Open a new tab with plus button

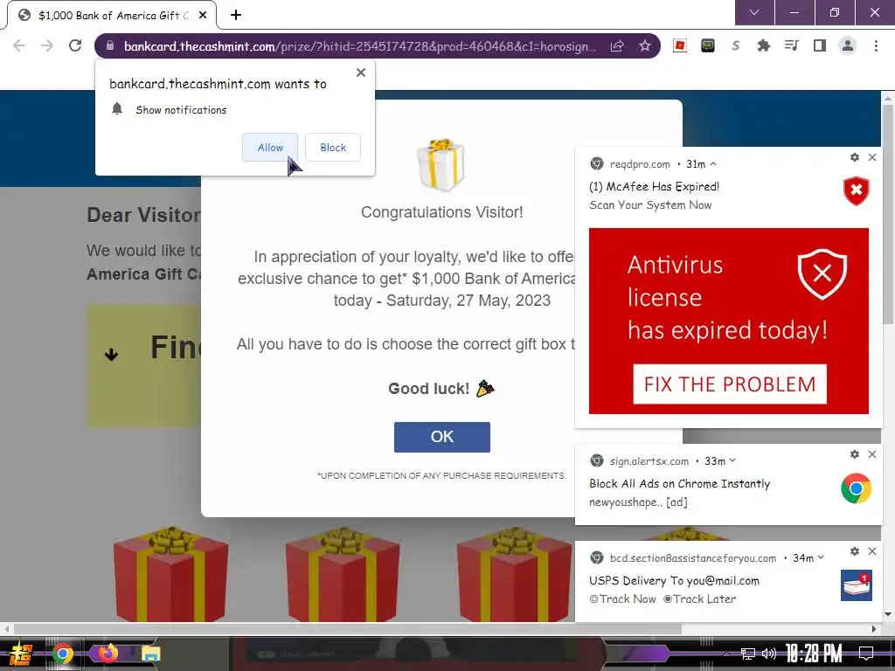coord(236,16)
